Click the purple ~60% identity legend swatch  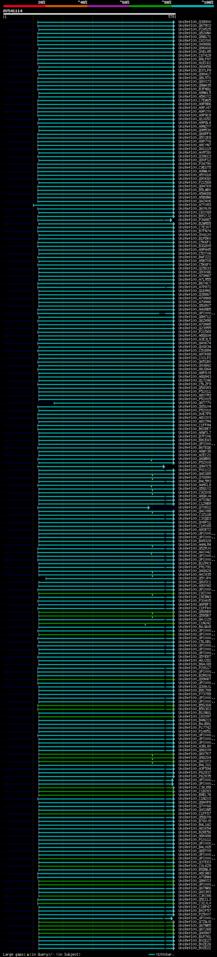coord(108,6)
